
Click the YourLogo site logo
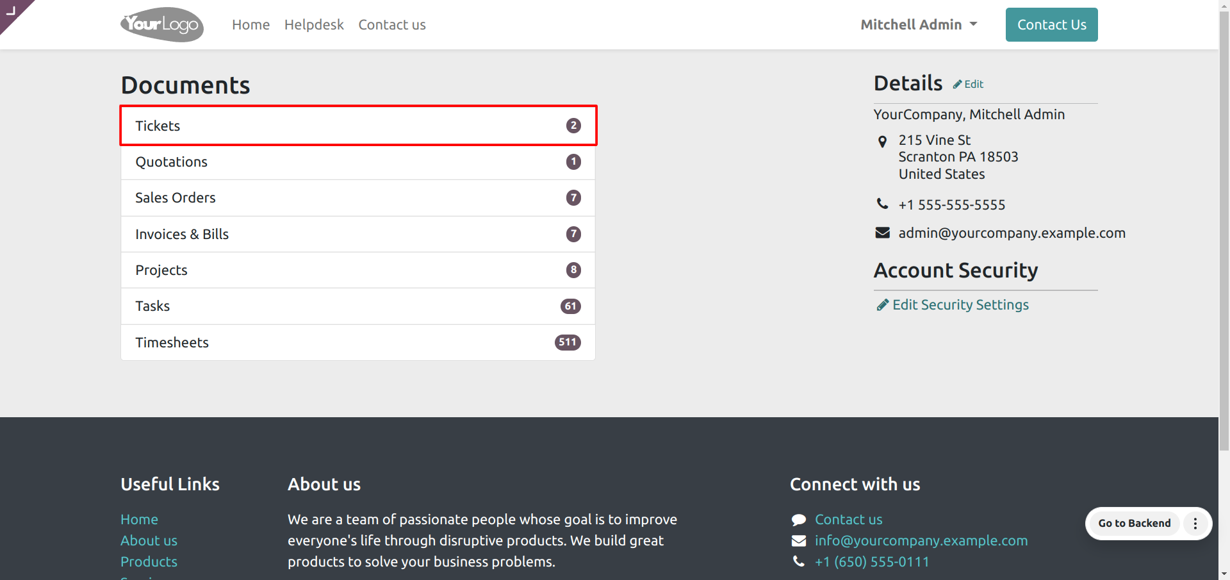click(x=162, y=24)
